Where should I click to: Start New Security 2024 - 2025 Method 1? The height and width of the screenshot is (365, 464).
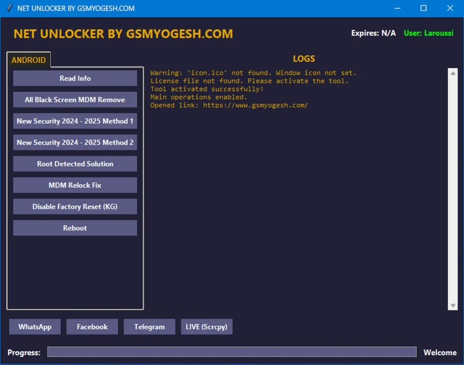[x=75, y=121]
